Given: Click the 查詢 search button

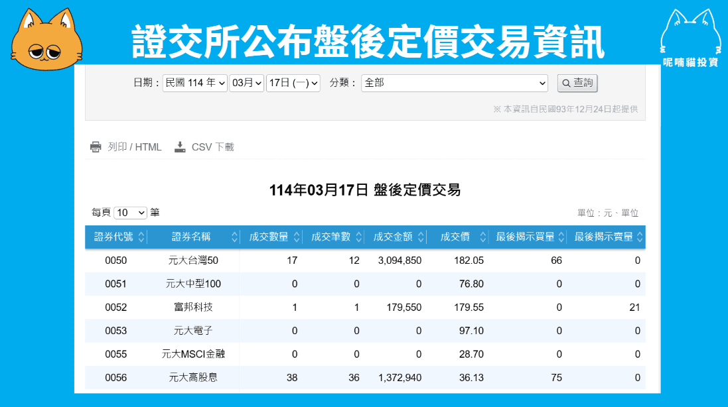Looking at the screenshot, I should pos(577,83).
